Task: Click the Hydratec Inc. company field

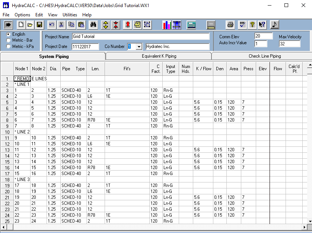Action: pyautogui.click(x=178, y=47)
